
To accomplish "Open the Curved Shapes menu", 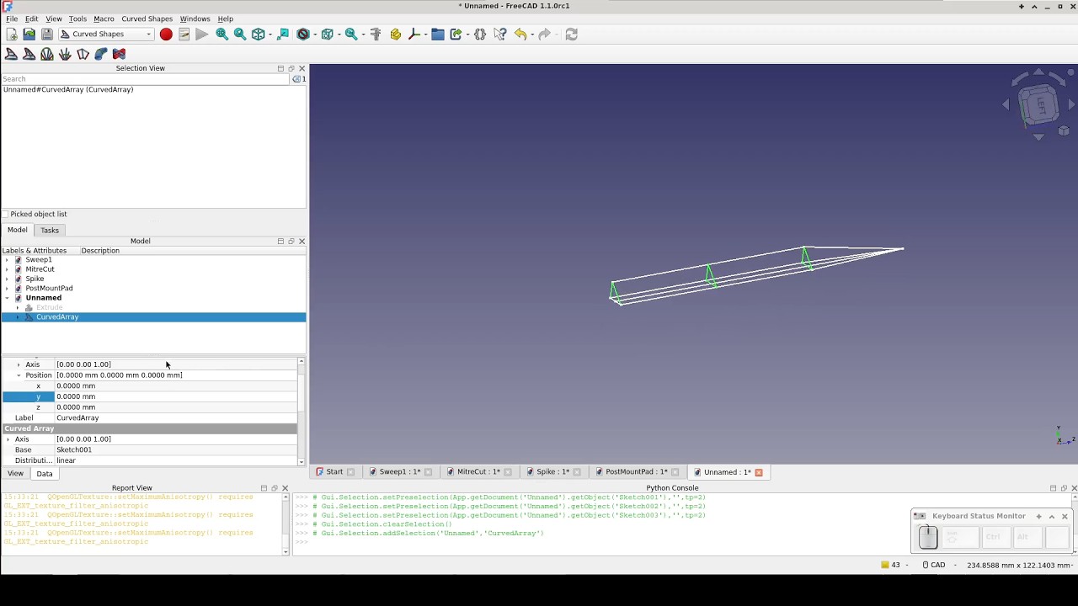I will coord(147,19).
